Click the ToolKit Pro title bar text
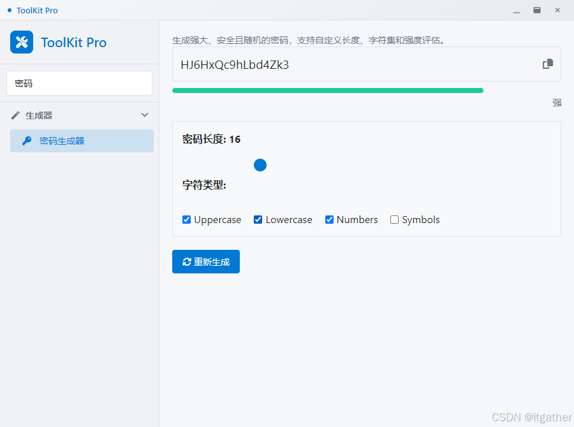This screenshot has width=574, height=427. coord(37,10)
